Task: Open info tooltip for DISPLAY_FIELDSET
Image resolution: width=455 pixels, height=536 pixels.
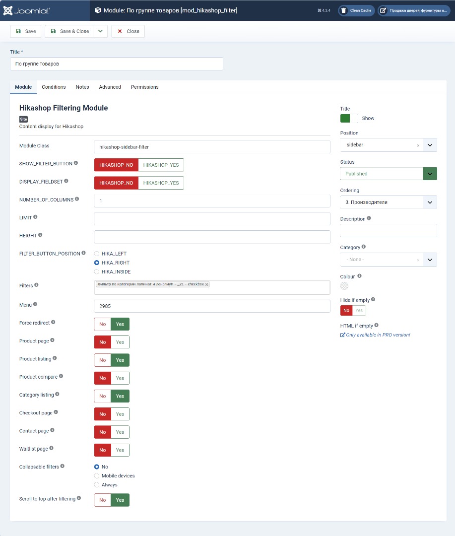Action: click(66, 181)
